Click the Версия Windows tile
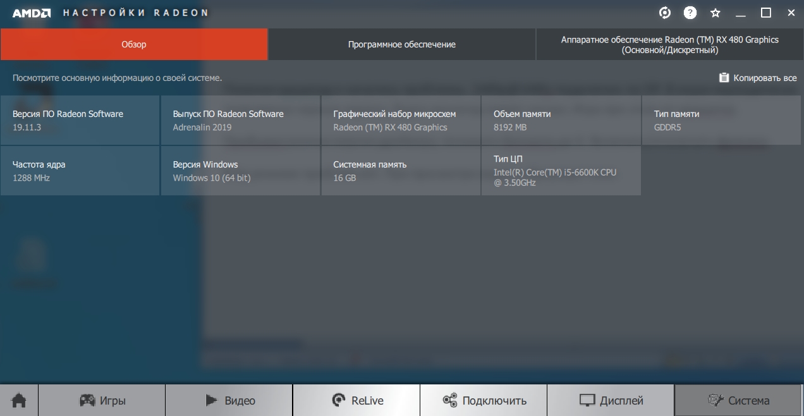Viewport: 804px width, 416px height. coord(240,171)
